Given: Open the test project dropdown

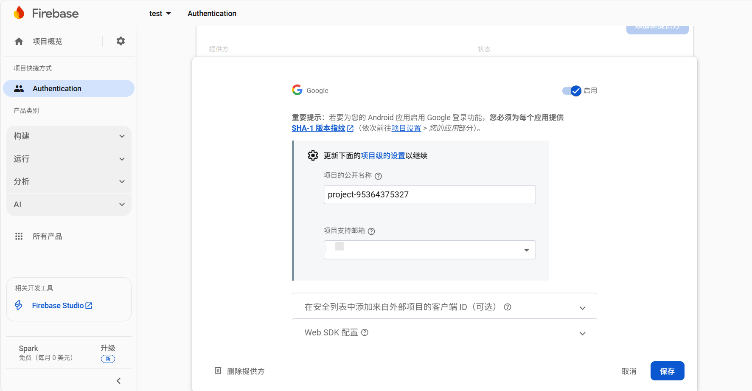Looking at the screenshot, I should coord(160,13).
